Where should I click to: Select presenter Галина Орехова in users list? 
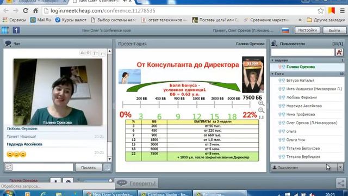pos(307,67)
